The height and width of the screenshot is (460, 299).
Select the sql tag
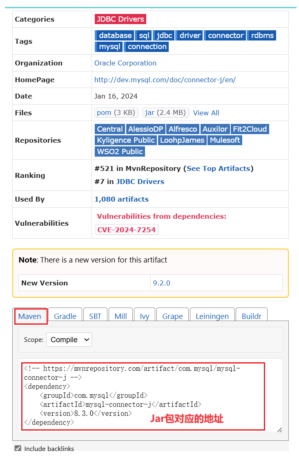144,36
